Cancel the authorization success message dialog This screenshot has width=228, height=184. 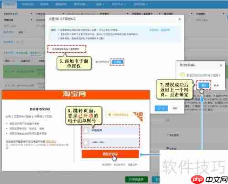(x=216, y=85)
